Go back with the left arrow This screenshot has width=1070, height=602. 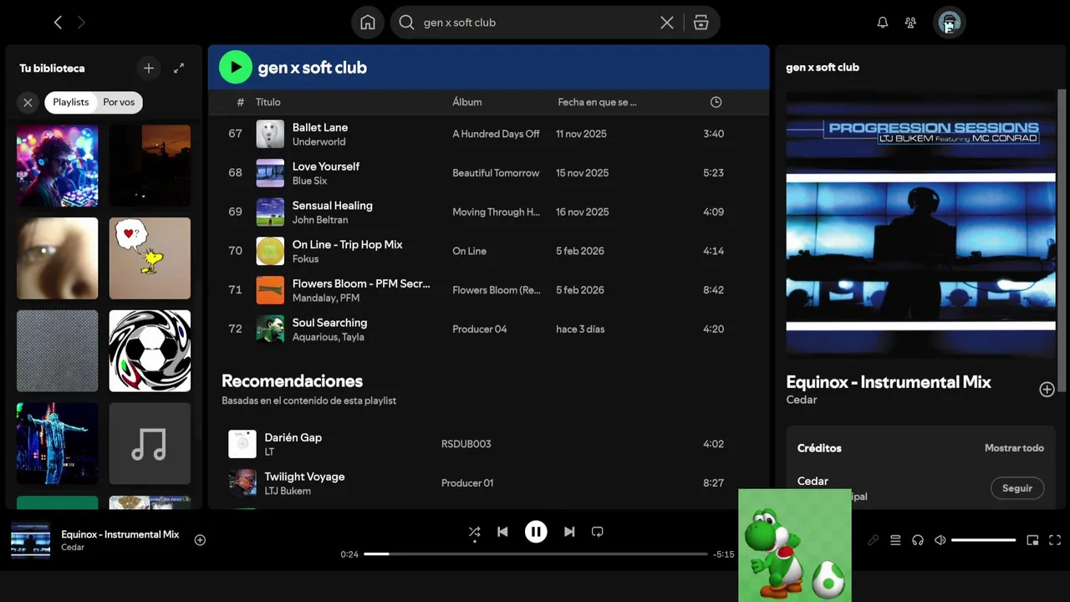tap(58, 23)
